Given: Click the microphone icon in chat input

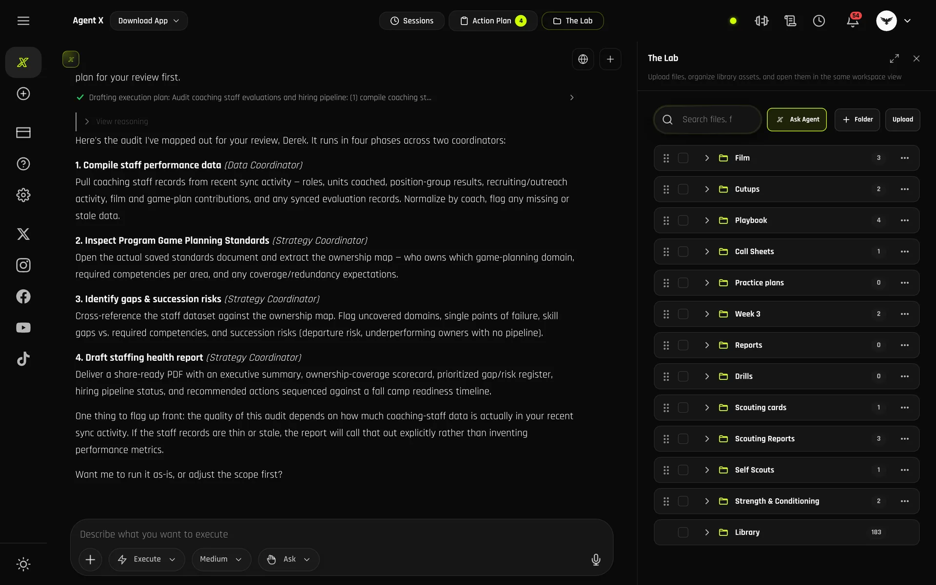Looking at the screenshot, I should pyautogui.click(x=596, y=559).
